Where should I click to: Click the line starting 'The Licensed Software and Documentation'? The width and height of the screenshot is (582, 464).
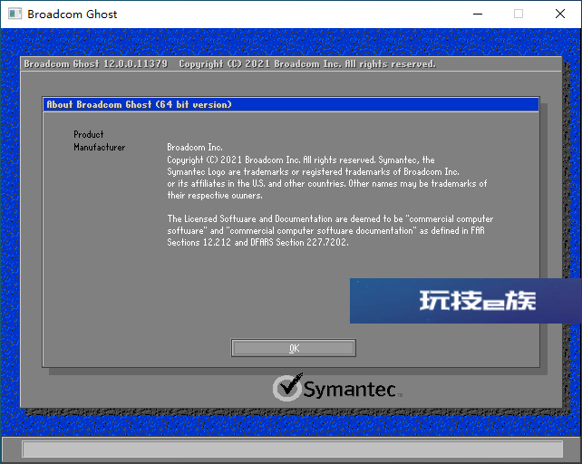click(x=330, y=218)
